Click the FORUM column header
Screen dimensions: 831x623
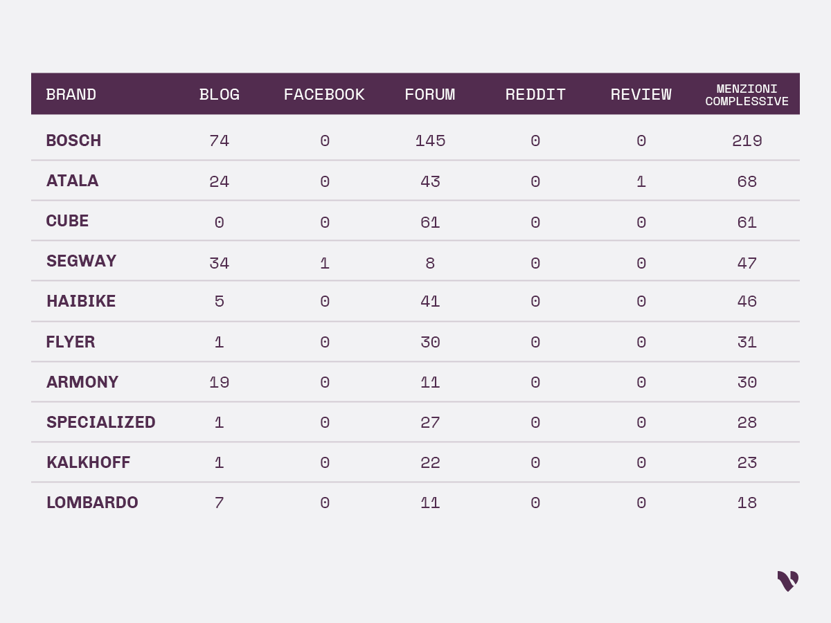click(x=430, y=95)
